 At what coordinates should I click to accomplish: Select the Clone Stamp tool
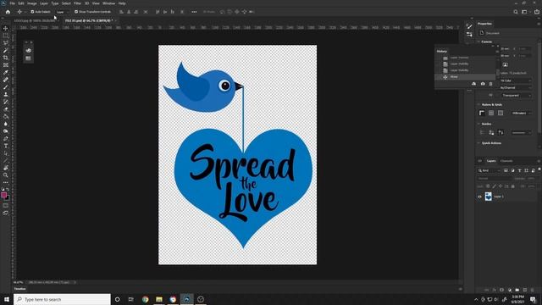tap(6, 94)
